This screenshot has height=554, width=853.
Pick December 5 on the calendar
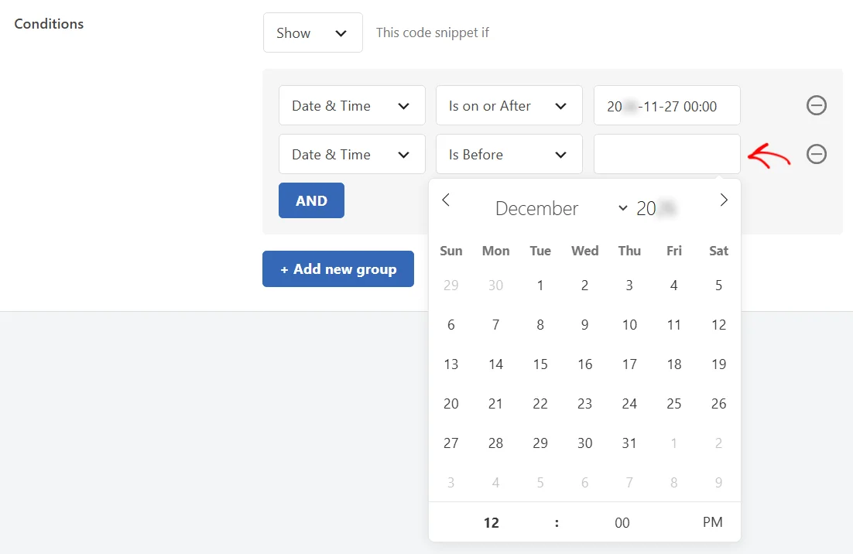pyautogui.click(x=718, y=286)
